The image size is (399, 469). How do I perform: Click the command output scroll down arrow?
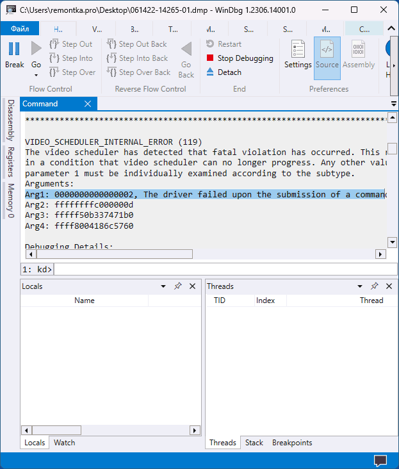tap(392, 242)
